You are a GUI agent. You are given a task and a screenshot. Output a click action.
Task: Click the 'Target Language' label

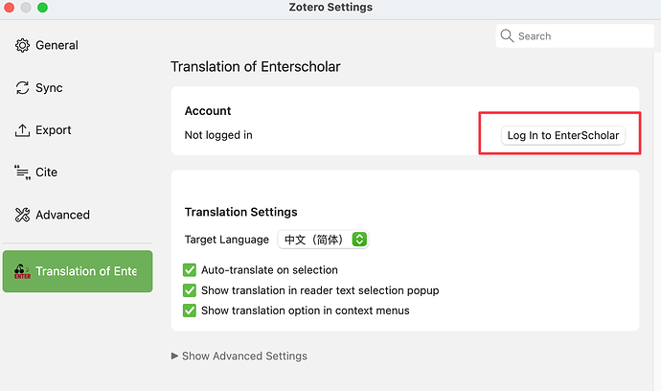tap(227, 240)
